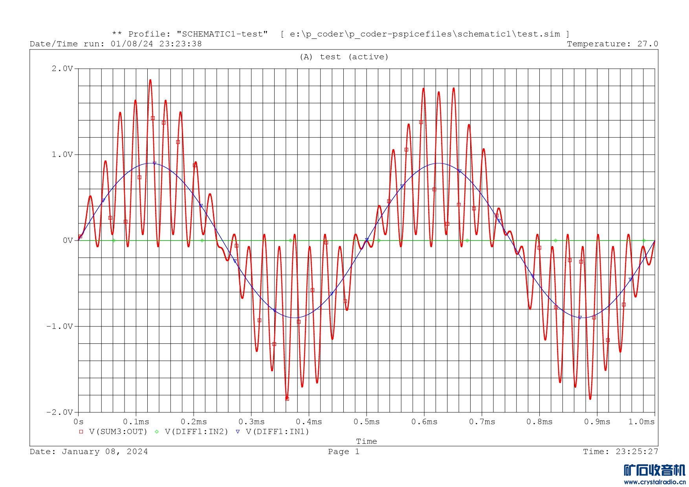
Task: Click the V(SUM3:OUT) trace legend label
Action: click(x=118, y=432)
